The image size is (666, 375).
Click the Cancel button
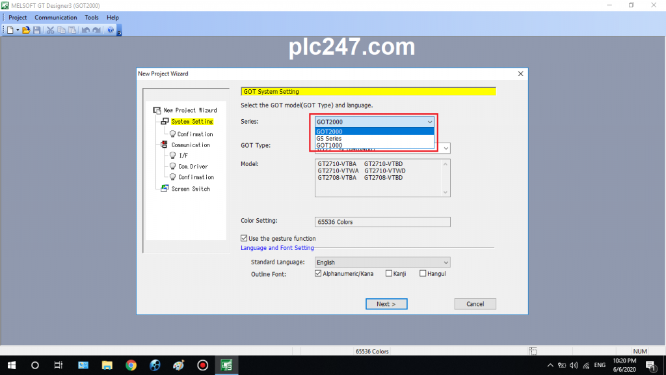(475, 304)
